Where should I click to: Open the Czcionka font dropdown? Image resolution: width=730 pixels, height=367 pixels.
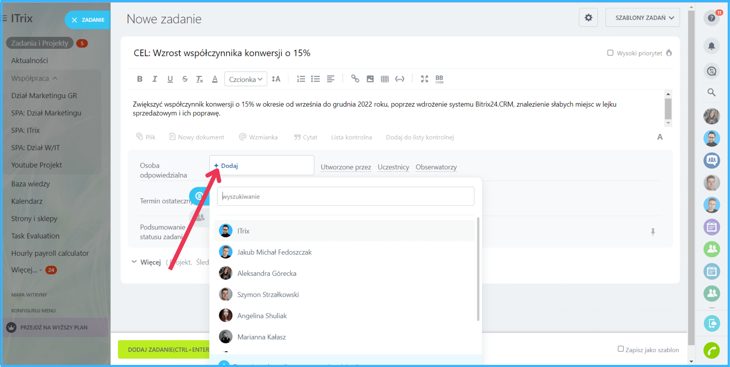[x=246, y=79]
